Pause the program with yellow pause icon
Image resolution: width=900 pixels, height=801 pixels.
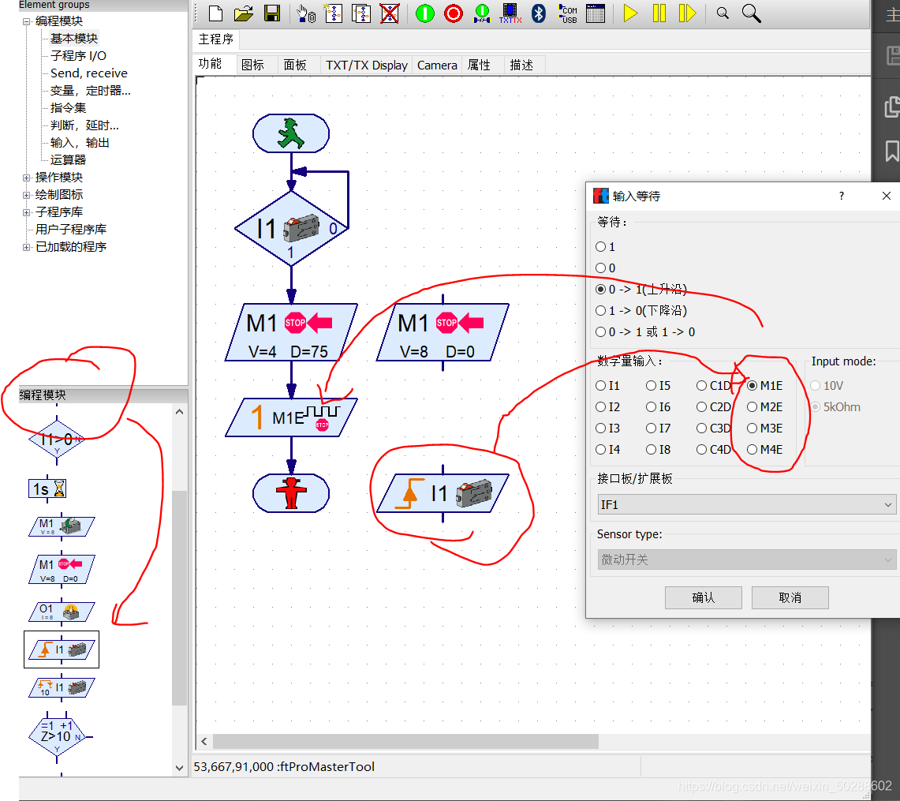click(x=659, y=13)
